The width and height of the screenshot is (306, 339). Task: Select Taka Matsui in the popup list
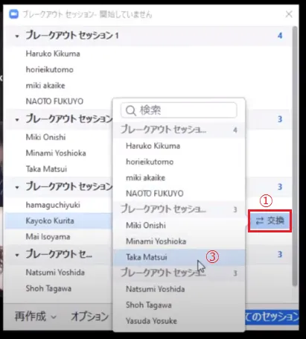tap(179, 257)
